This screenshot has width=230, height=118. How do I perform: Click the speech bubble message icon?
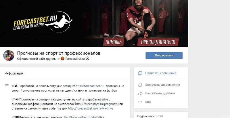140,73
